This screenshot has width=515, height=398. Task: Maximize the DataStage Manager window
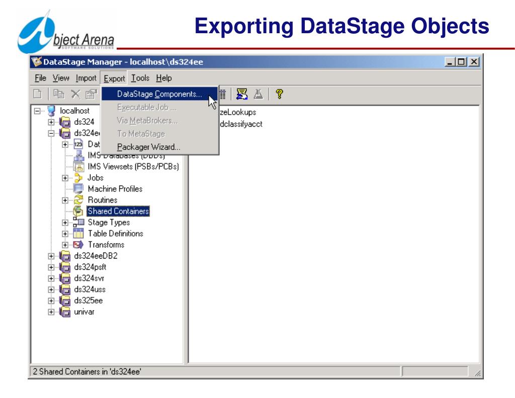tap(462, 62)
